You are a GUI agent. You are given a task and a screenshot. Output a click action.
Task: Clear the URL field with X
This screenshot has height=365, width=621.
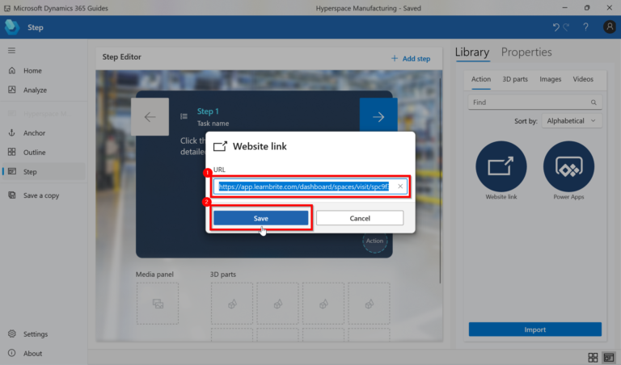(399, 187)
